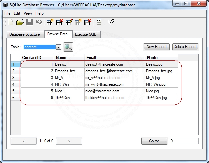This screenshot has width=209, height=163.
Task: Click the Delete Record button
Action: 185,47
